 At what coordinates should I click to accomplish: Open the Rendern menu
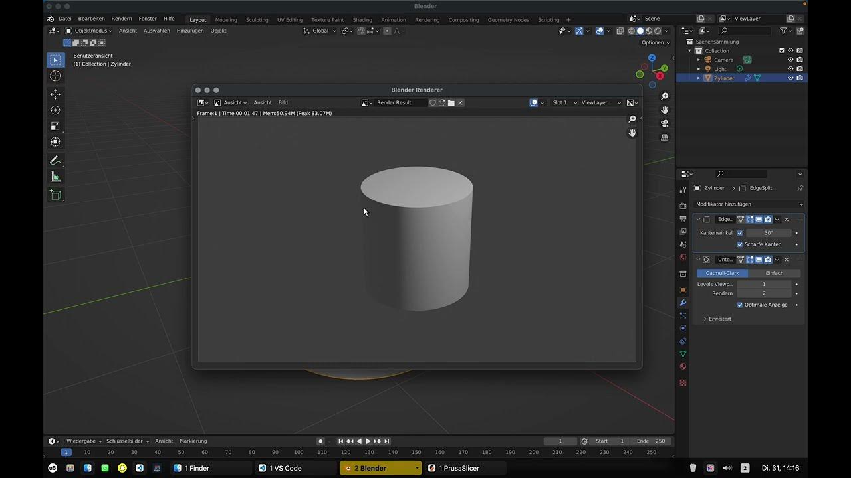[x=122, y=19]
